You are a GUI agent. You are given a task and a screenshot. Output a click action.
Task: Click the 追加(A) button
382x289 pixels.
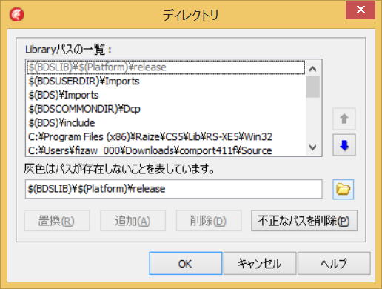click(x=133, y=221)
